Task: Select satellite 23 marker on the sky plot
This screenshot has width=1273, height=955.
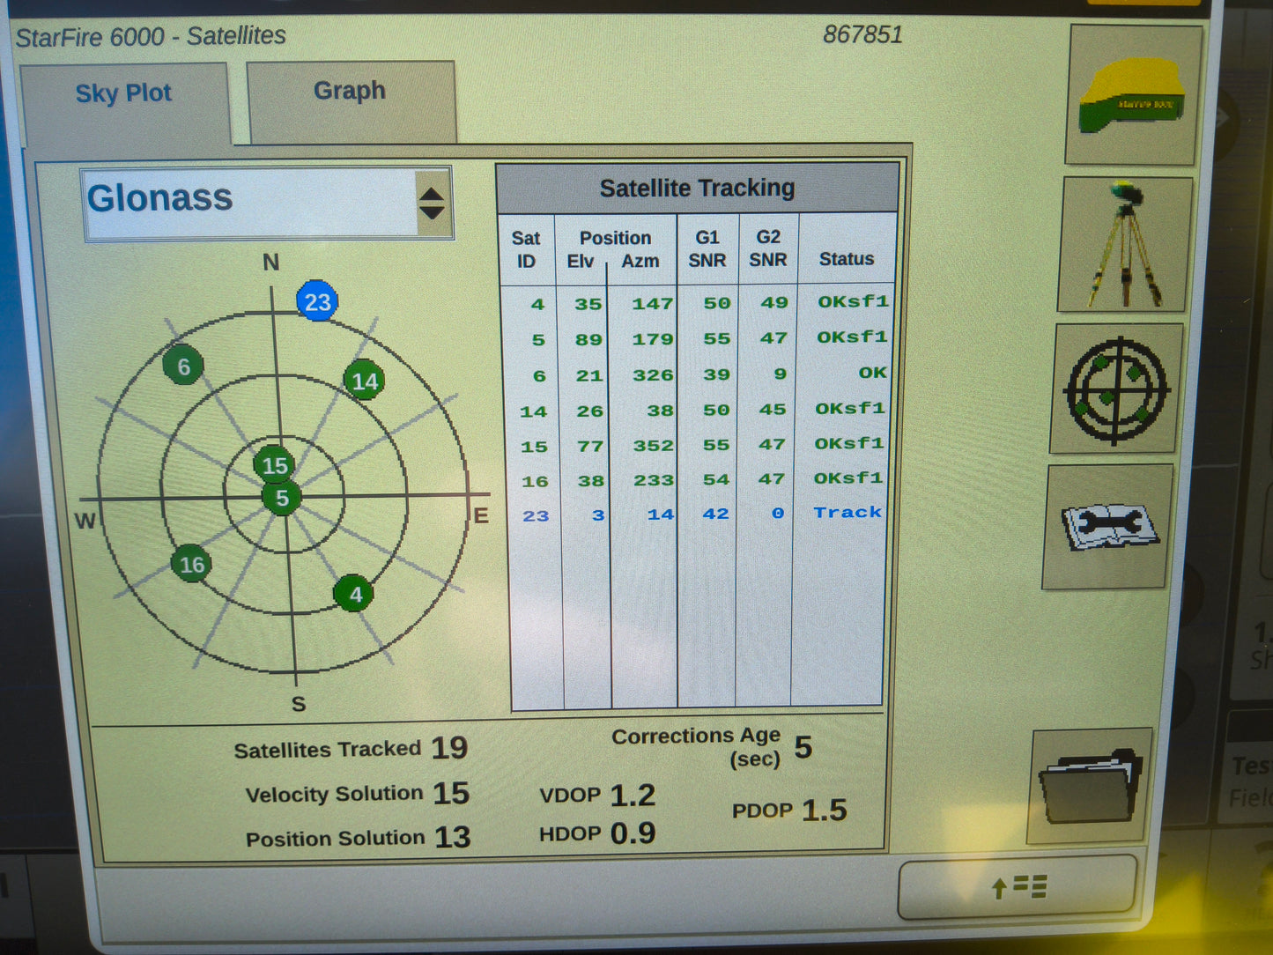Action: 319,300
